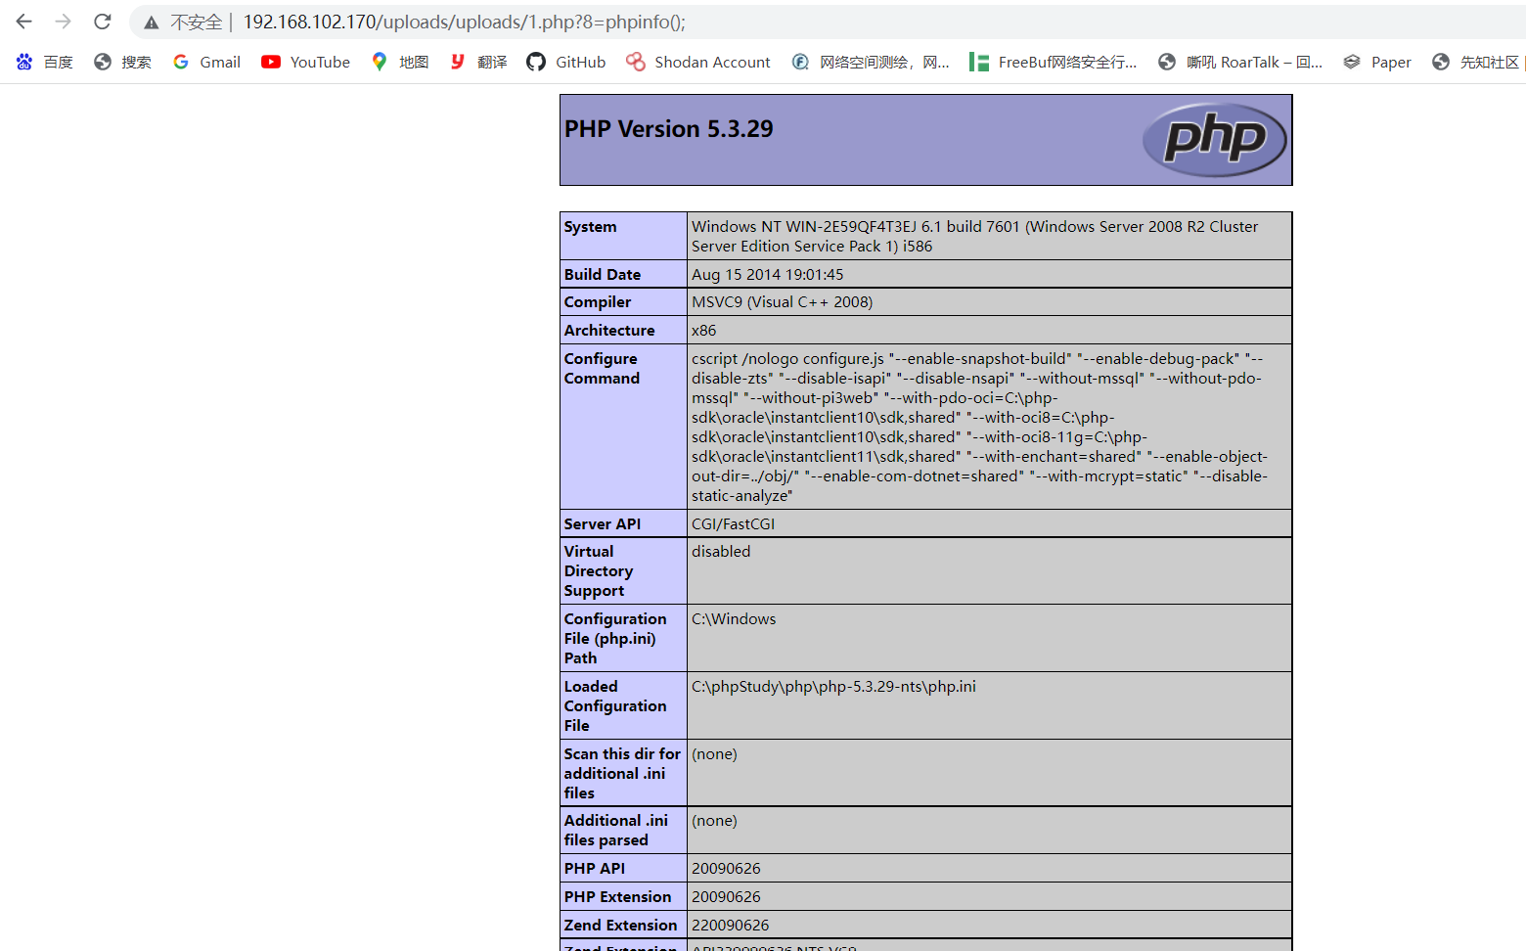
Task: Click the C:\phpStudy php.ini path value
Action: 833,686
